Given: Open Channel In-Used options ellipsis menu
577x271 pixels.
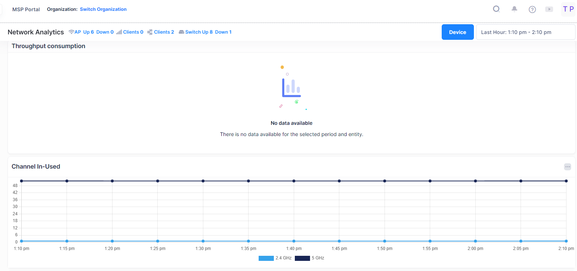Looking at the screenshot, I should tap(568, 167).
